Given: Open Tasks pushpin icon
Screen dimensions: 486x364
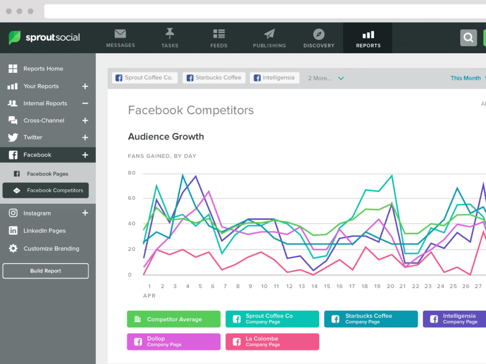Looking at the screenshot, I should coord(170,33).
